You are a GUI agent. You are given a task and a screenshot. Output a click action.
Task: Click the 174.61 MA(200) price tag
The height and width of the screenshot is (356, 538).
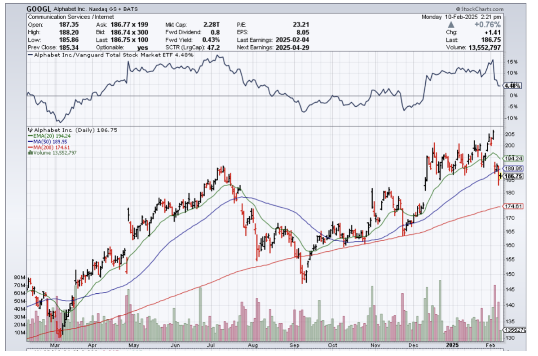[512, 206]
